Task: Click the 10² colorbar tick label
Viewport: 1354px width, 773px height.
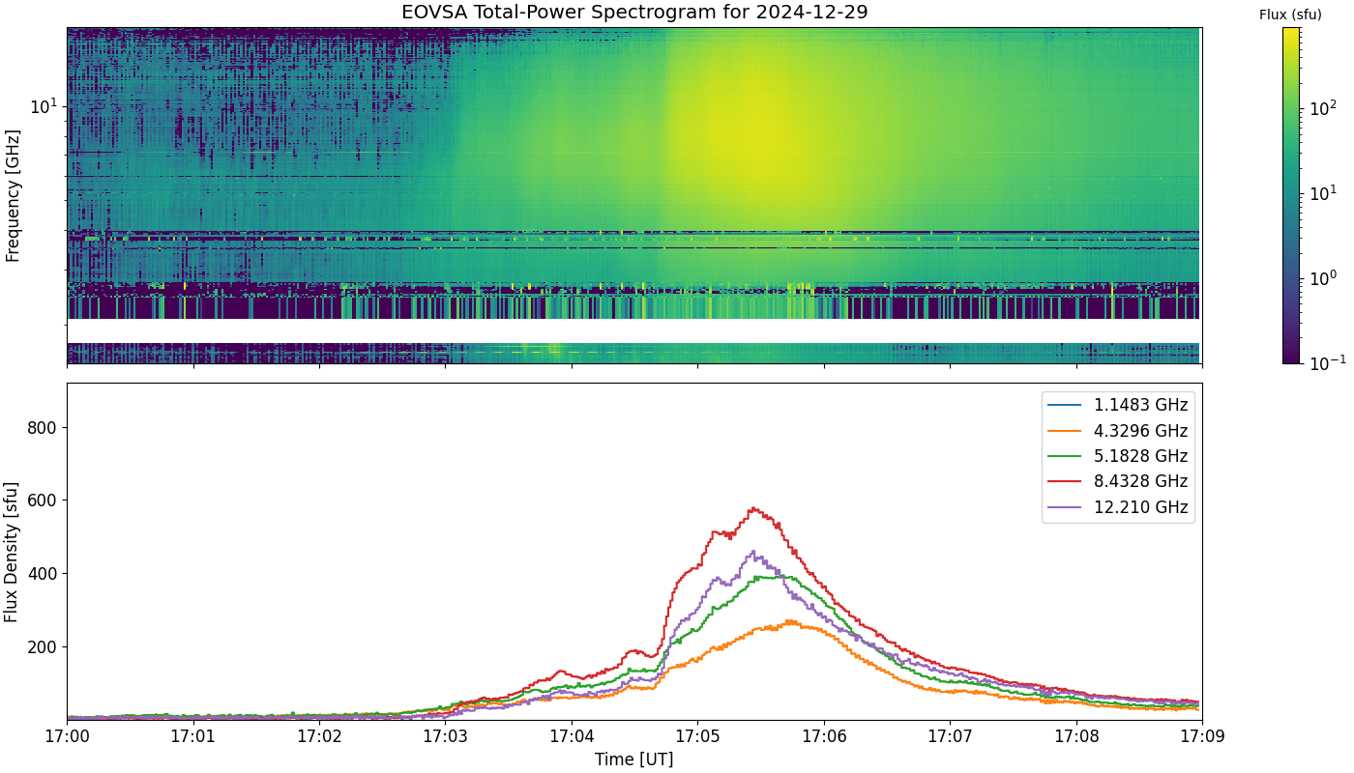Action: (1320, 109)
